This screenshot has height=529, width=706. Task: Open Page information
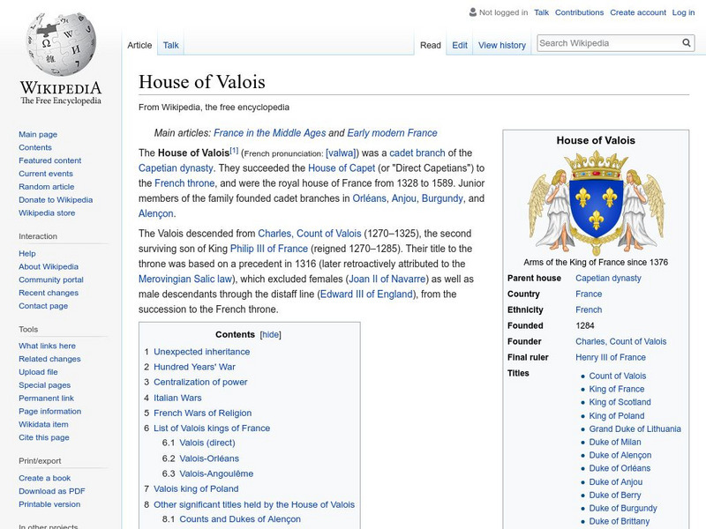coord(50,411)
